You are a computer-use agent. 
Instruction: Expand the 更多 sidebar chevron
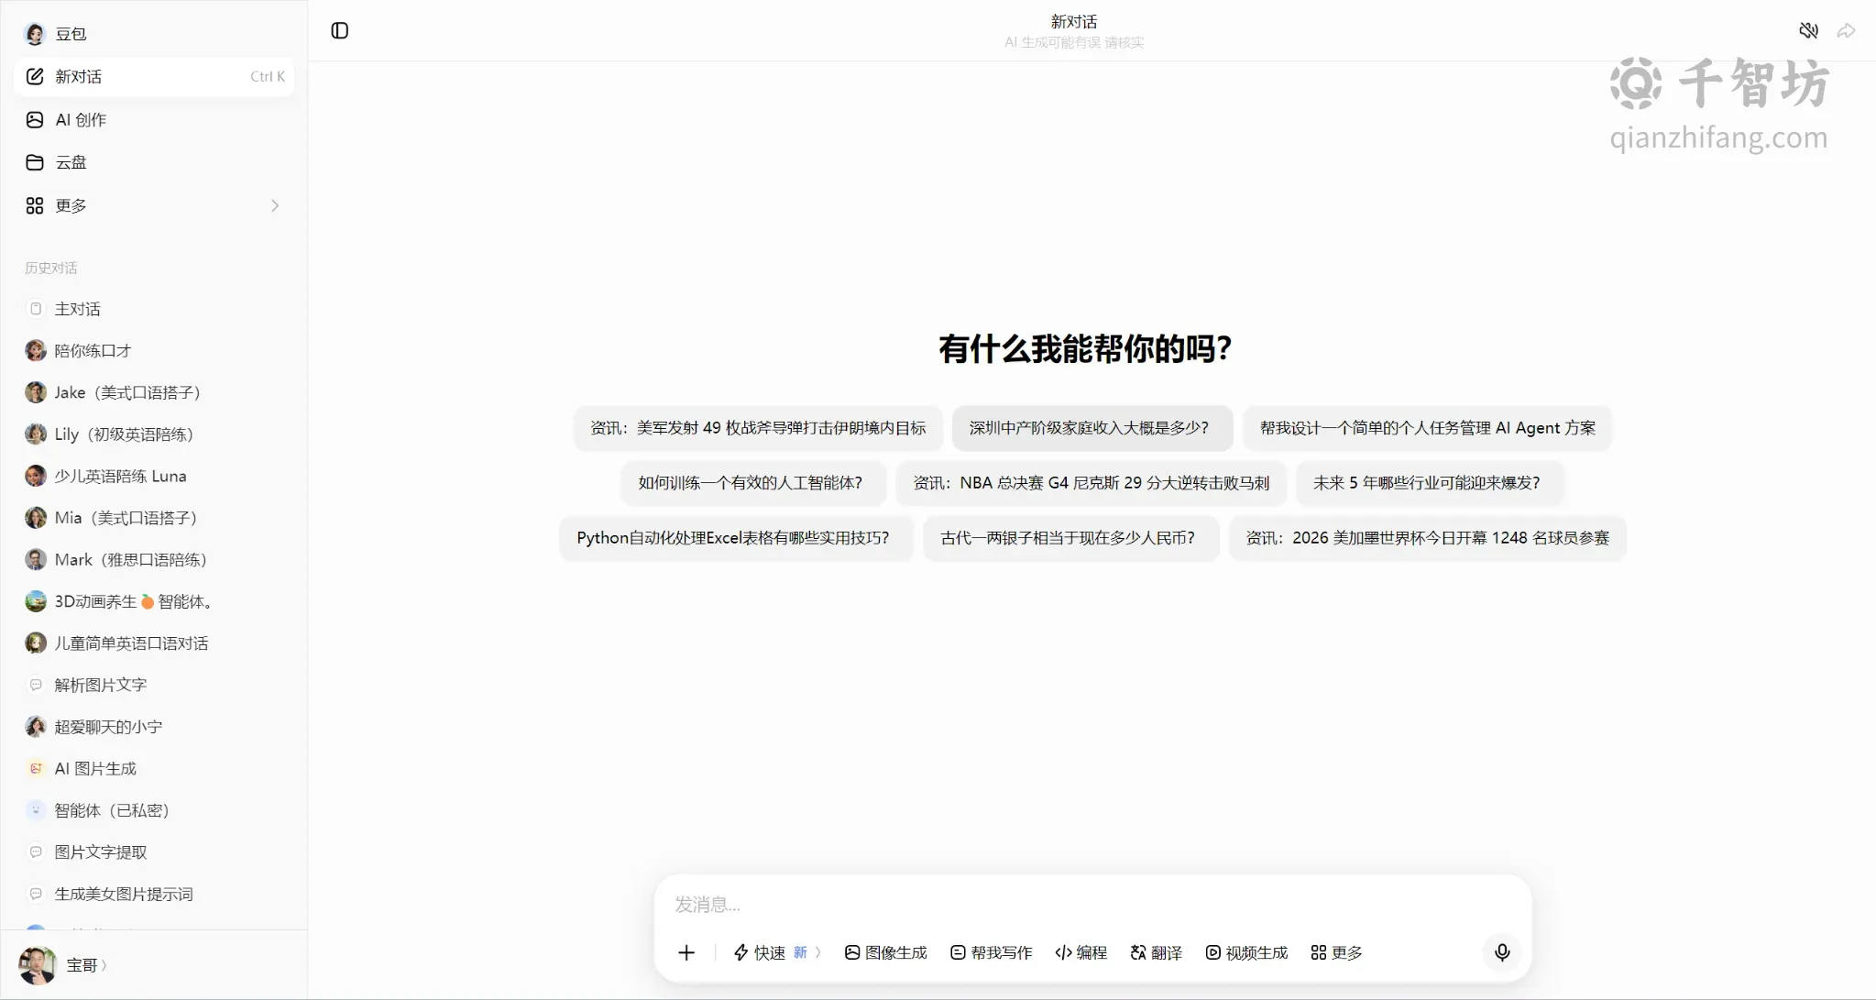pos(275,205)
